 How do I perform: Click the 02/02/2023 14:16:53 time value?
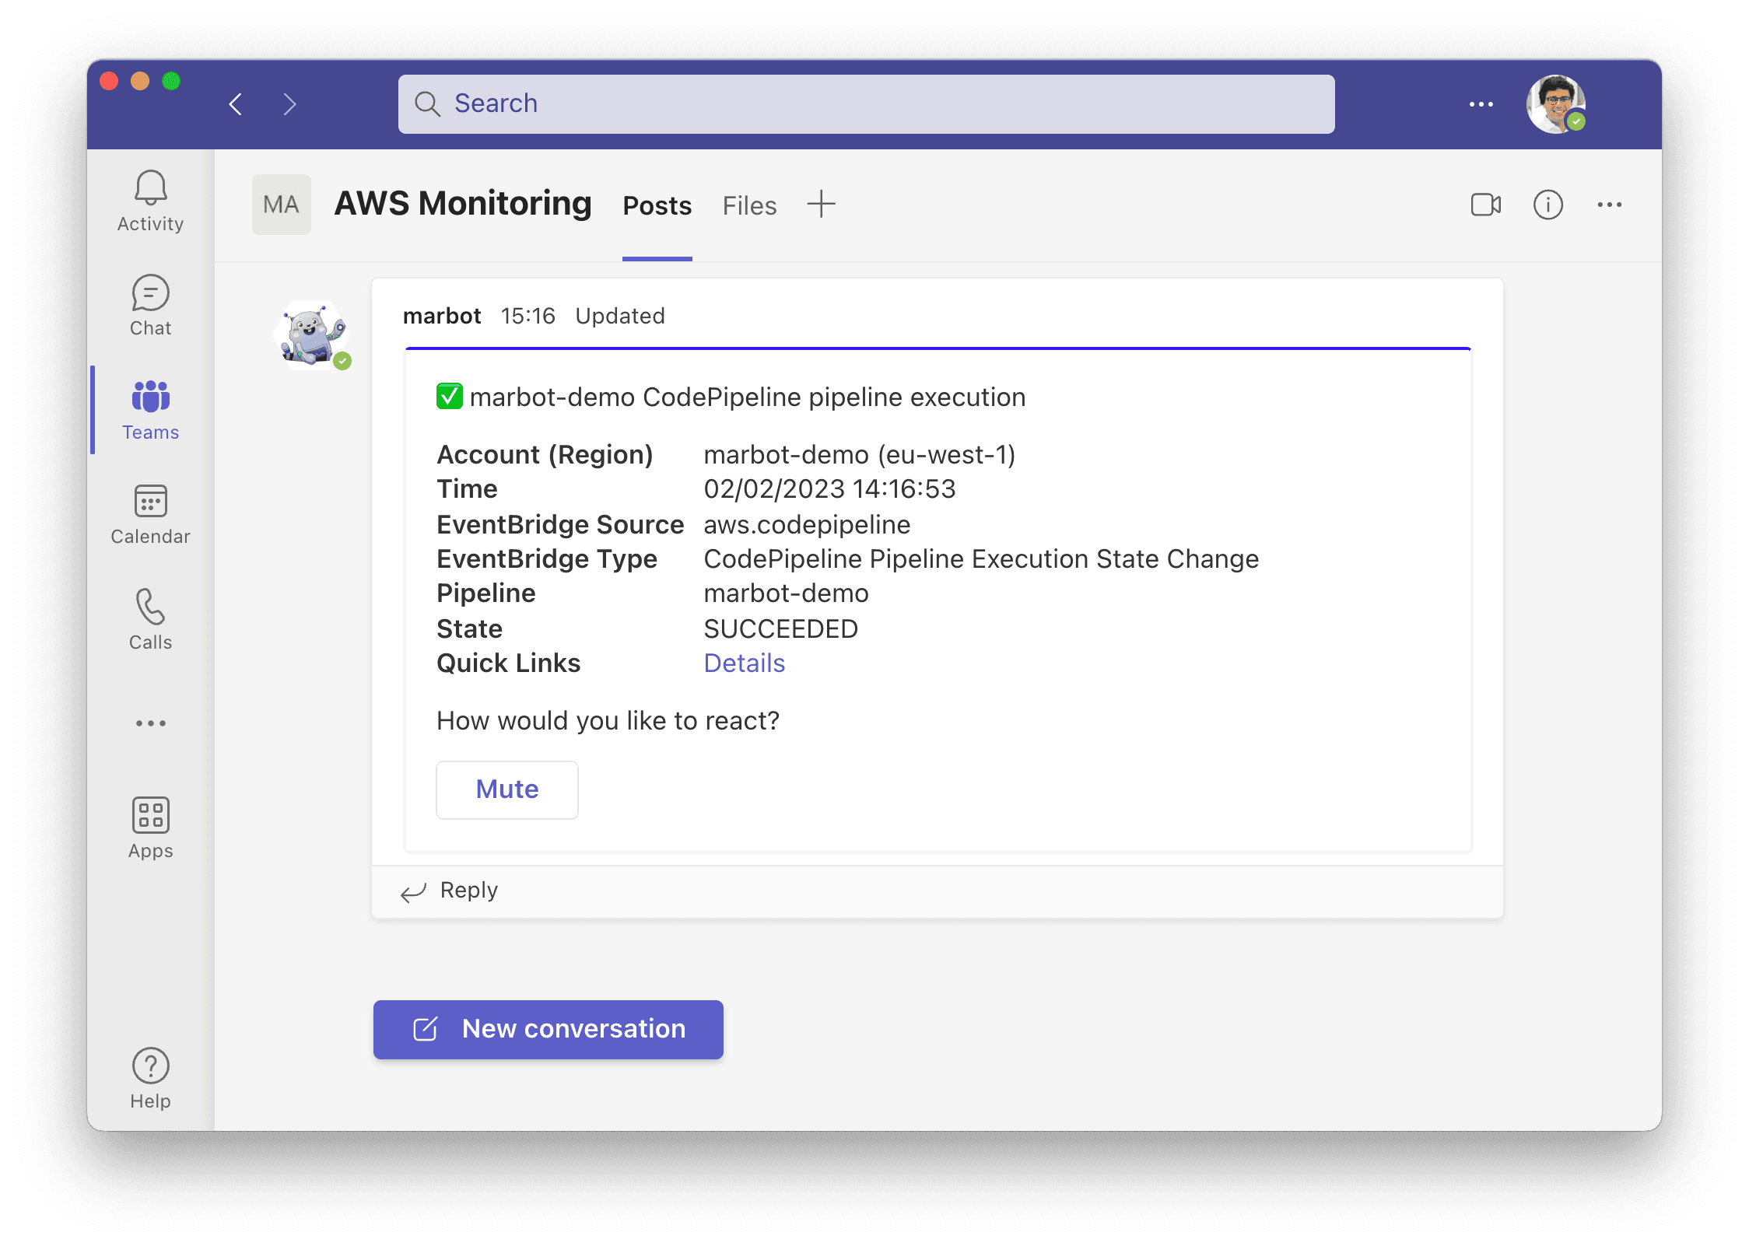(829, 489)
